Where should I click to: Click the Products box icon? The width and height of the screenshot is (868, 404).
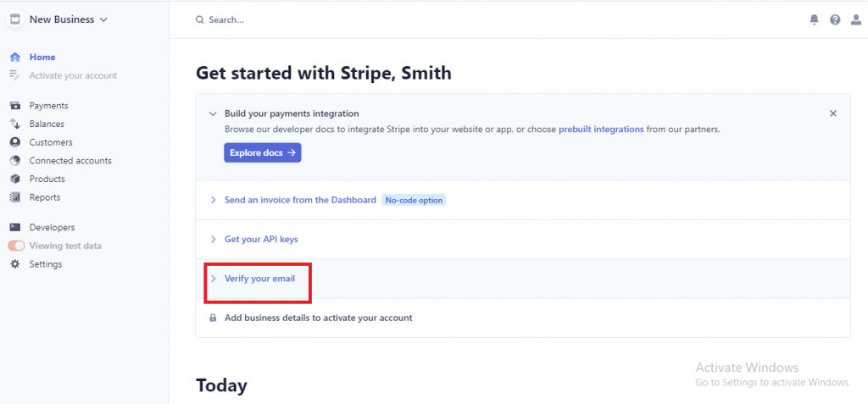[15, 179]
